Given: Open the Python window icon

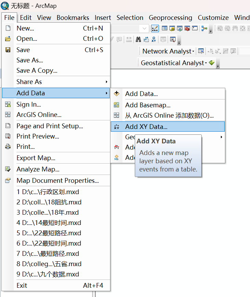Looking at the screenshot, I should click(x=195, y=28).
